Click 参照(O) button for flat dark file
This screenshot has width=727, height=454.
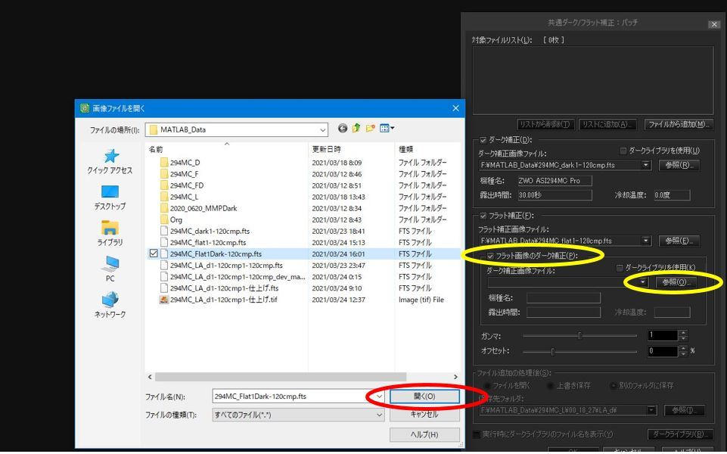(x=676, y=282)
